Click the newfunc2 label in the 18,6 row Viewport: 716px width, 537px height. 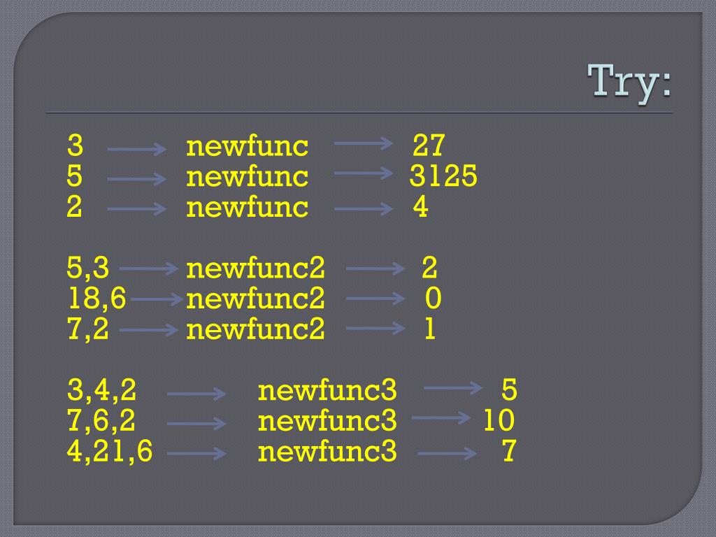tap(255, 299)
